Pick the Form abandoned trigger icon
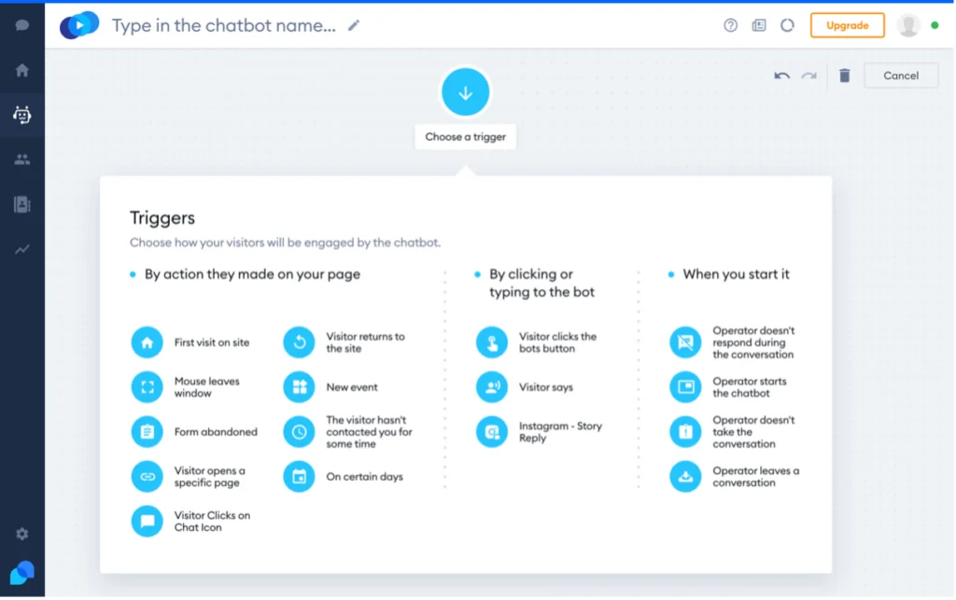The image size is (956, 600). (147, 432)
